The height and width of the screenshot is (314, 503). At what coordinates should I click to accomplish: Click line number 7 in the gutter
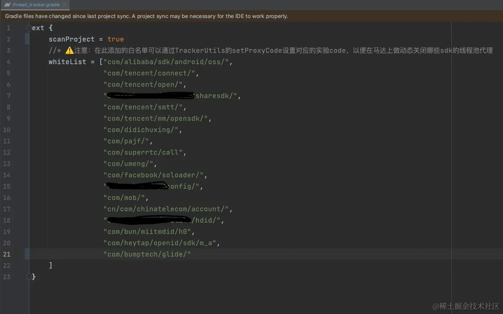[x=8, y=96]
